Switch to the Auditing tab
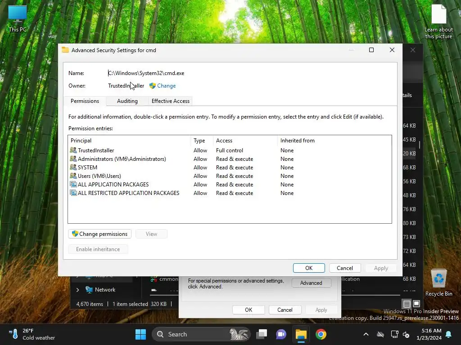The height and width of the screenshot is (345, 461). click(x=127, y=101)
